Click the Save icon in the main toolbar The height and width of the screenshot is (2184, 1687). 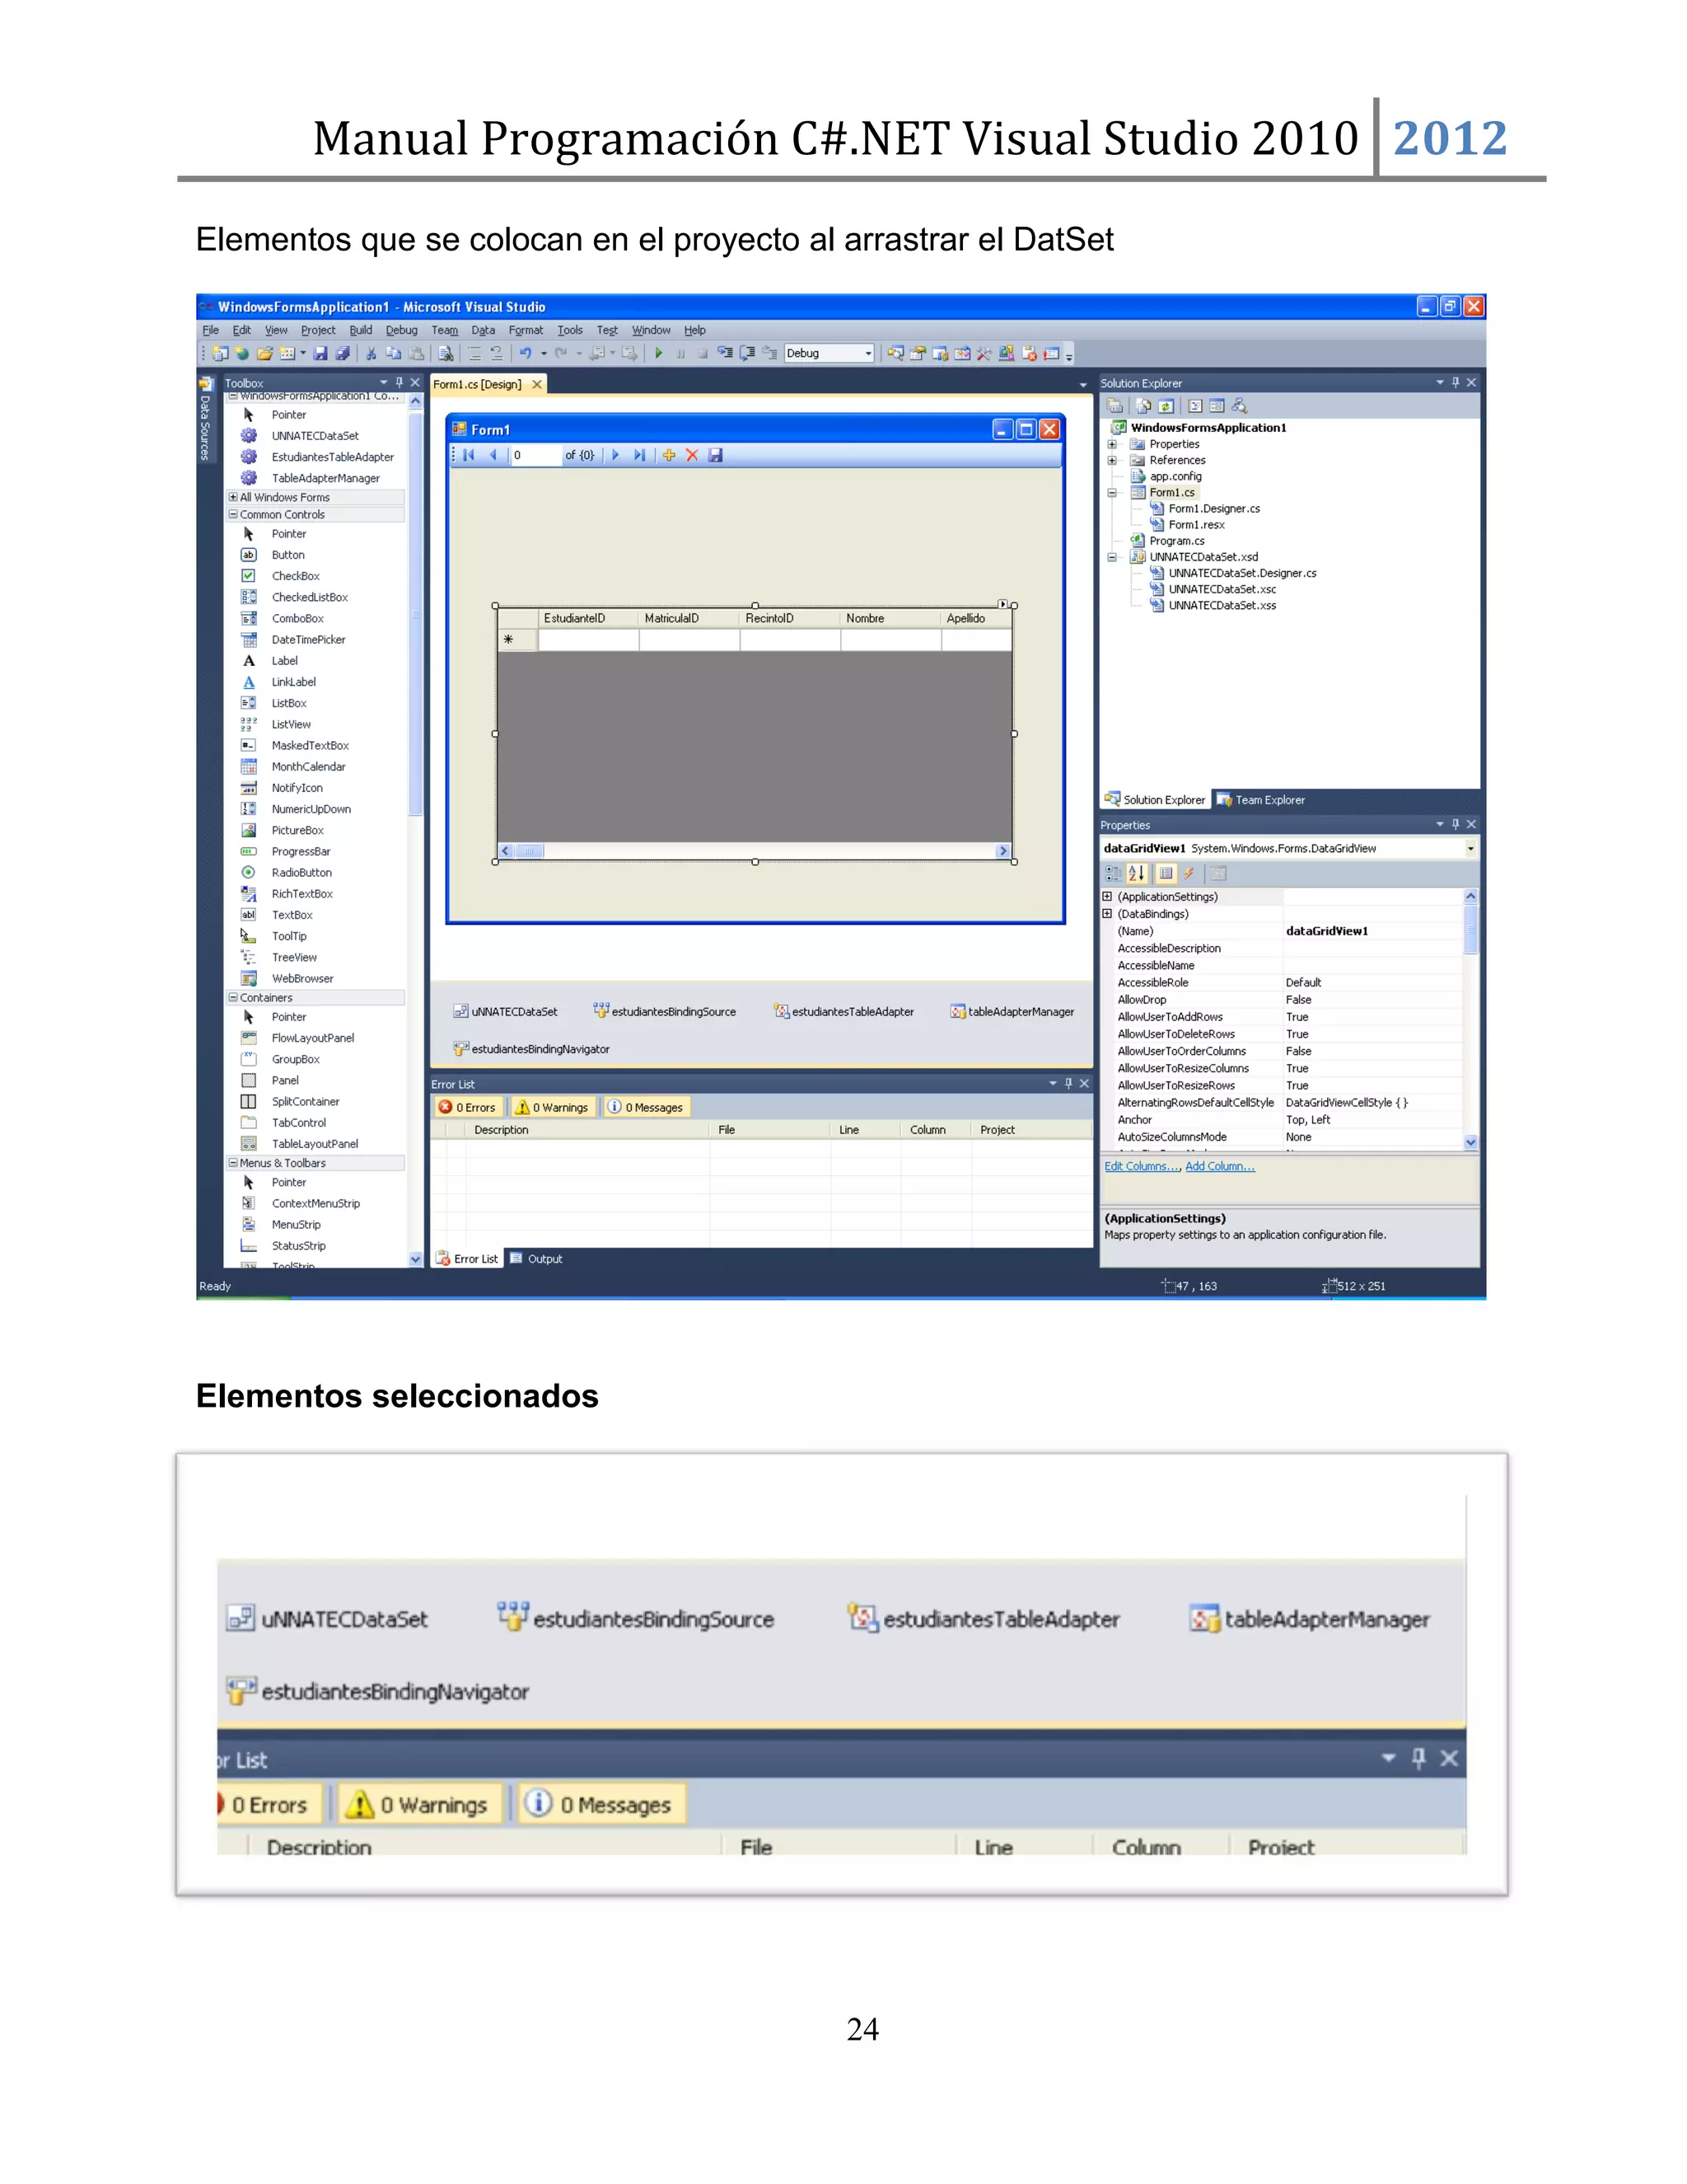tap(320, 353)
